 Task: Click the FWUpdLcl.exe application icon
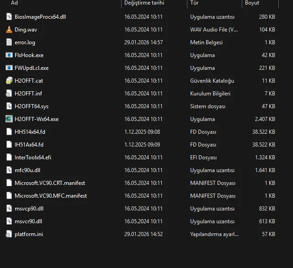9,68
